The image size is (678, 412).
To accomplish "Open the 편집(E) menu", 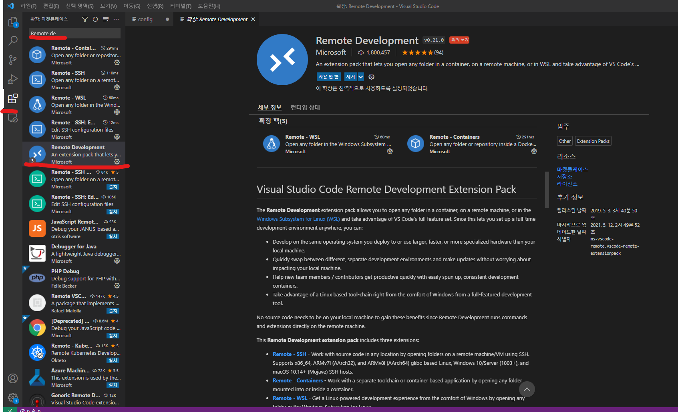I will coord(51,6).
